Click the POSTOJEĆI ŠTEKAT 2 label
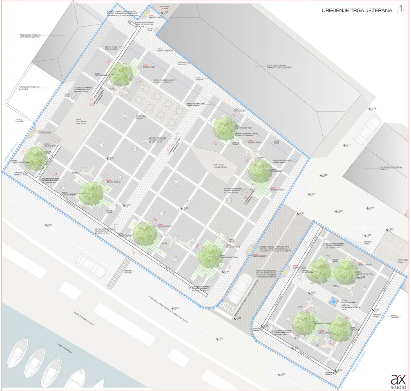The height and width of the screenshot is (391, 411). click(x=402, y=261)
